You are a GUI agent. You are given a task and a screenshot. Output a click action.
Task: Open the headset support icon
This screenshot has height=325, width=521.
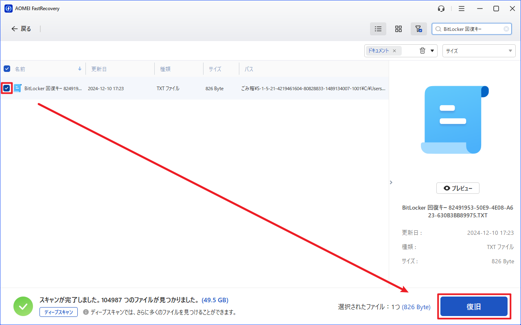coord(441,9)
